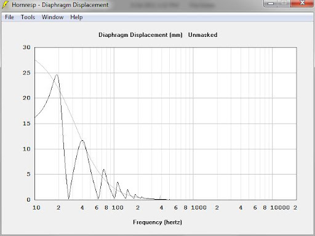315x236 pixels.
Task: Click the second curve peak near 12 mm
Action: point(82,140)
